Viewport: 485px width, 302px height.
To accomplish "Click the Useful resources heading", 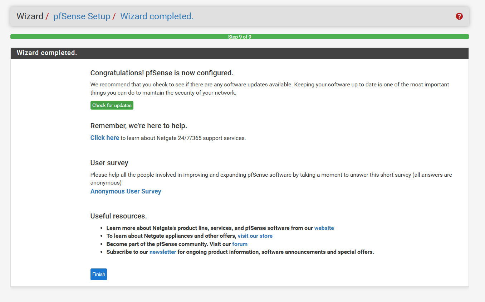I will click(x=118, y=216).
